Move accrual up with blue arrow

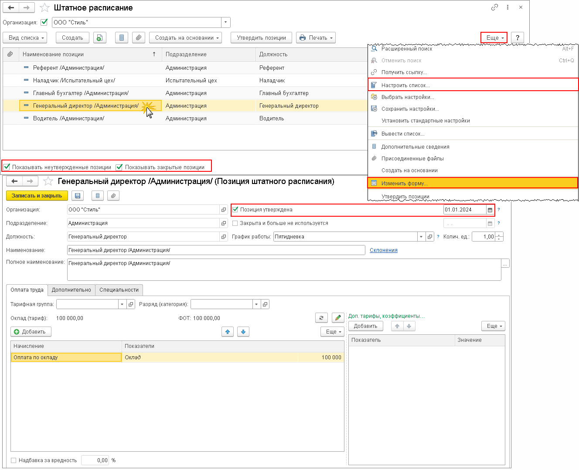point(228,332)
